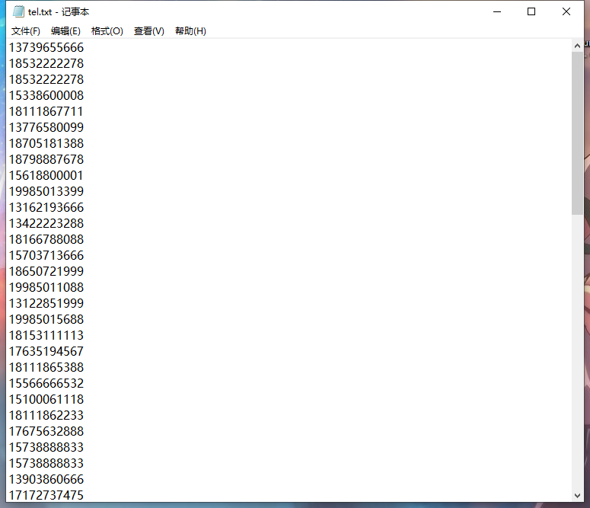The image size is (590, 508).
Task: Place cursor on line 15618800001
Action: click(x=46, y=176)
